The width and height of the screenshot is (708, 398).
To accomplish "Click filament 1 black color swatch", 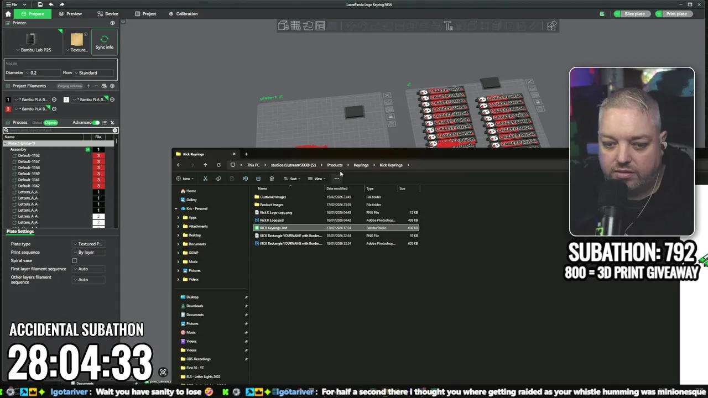I will pos(8,99).
